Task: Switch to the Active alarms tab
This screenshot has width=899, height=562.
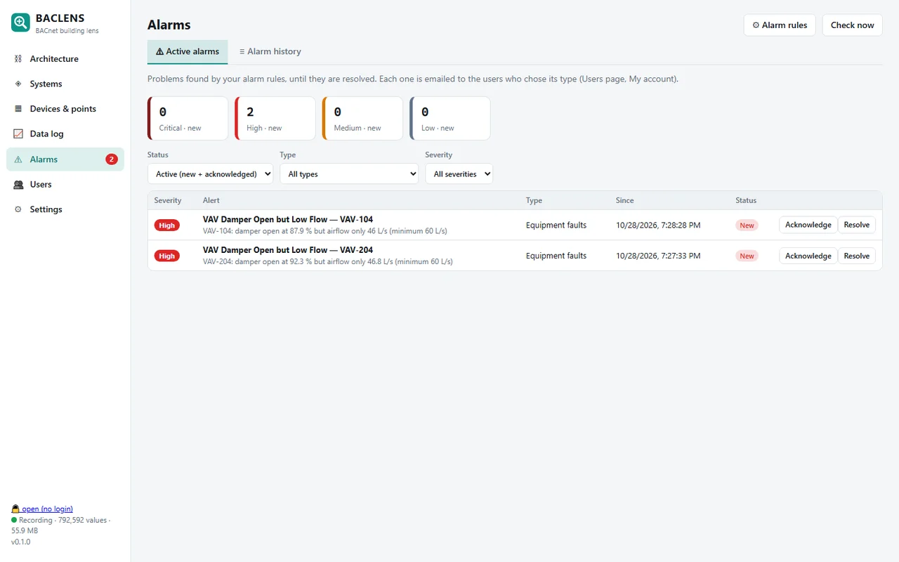Action: point(188,51)
